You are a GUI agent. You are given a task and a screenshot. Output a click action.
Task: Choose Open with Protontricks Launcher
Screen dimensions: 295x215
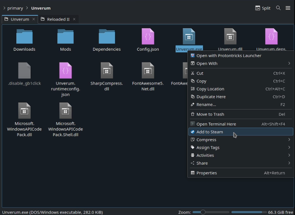241,56
